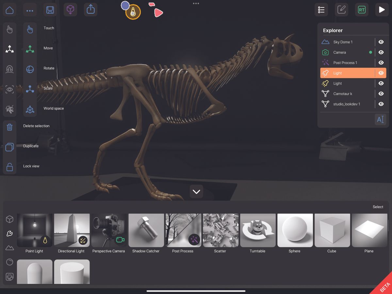Hide the selected Light object
This screenshot has height=294, width=392.
(381, 73)
